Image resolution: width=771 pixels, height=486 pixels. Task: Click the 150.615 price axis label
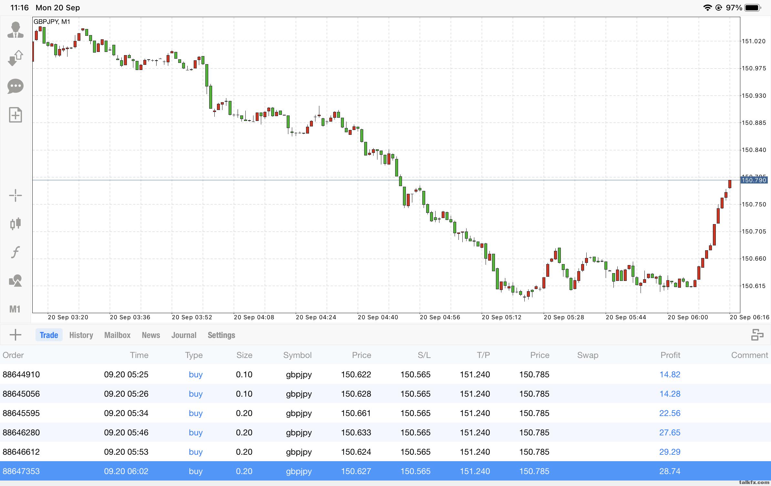754,286
